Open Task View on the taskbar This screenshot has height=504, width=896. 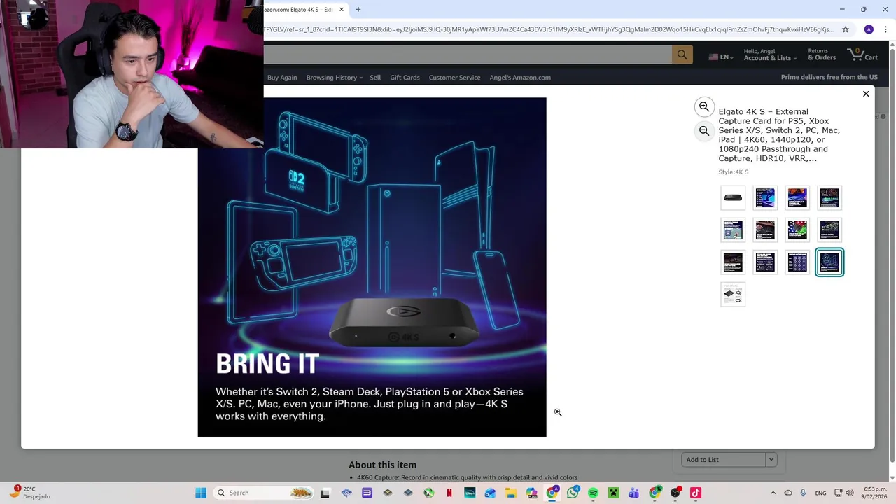coord(325,493)
